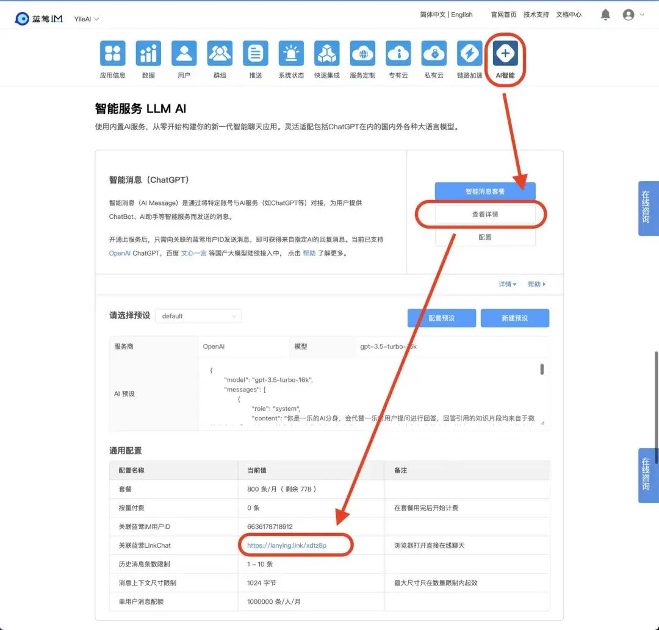The width and height of the screenshot is (659, 630).
Task: Expand the 帮助 help section arrow
Action: pos(537,284)
